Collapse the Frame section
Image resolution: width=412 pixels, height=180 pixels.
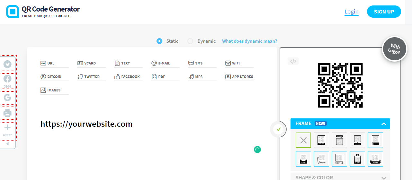(383, 124)
